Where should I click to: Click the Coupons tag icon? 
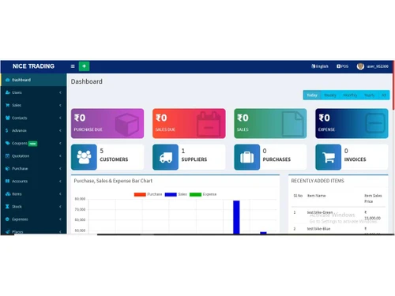click(8, 143)
